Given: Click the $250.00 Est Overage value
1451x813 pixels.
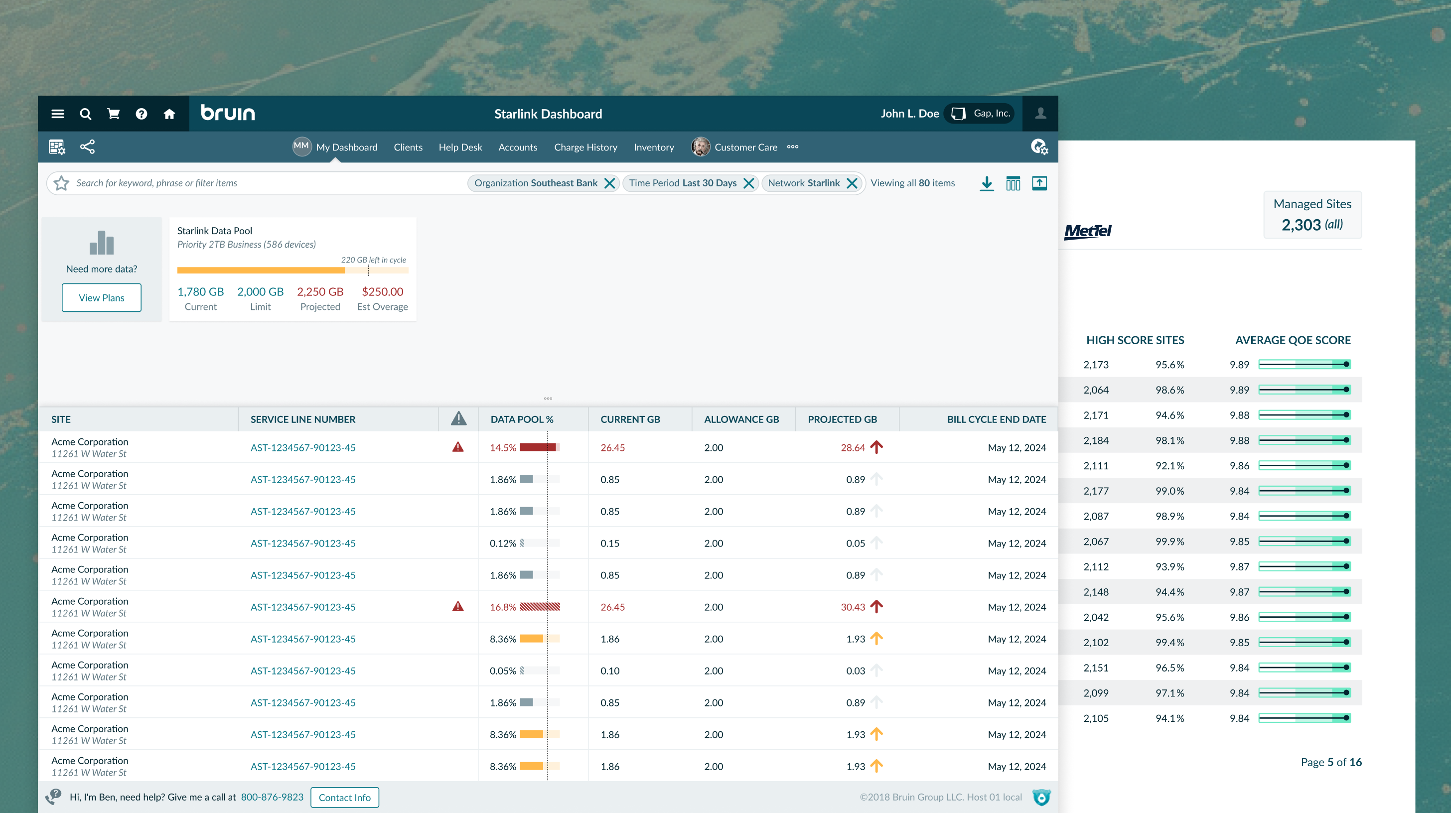Looking at the screenshot, I should point(383,291).
